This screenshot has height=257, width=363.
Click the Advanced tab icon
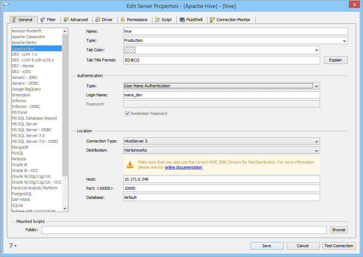point(66,20)
